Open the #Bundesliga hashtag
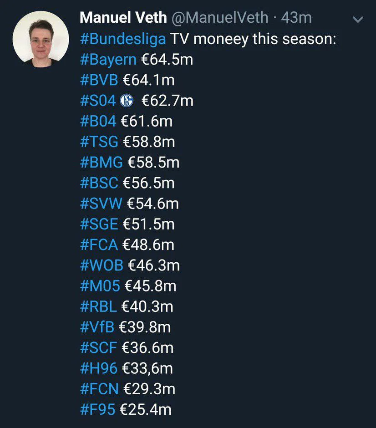The height and width of the screenshot is (428, 376). click(x=122, y=39)
